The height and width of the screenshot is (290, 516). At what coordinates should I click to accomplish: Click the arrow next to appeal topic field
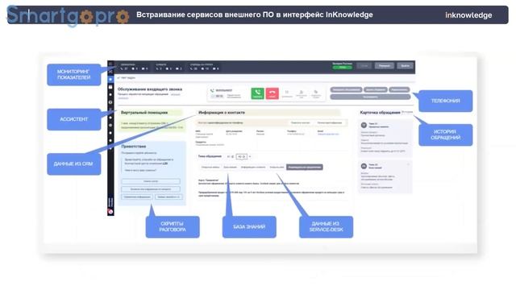250,156
